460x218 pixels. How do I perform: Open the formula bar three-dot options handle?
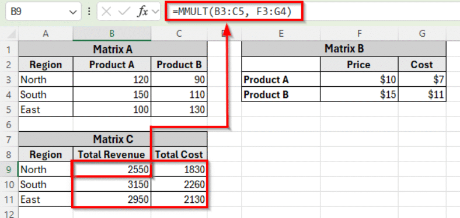pyautogui.click(x=89, y=12)
